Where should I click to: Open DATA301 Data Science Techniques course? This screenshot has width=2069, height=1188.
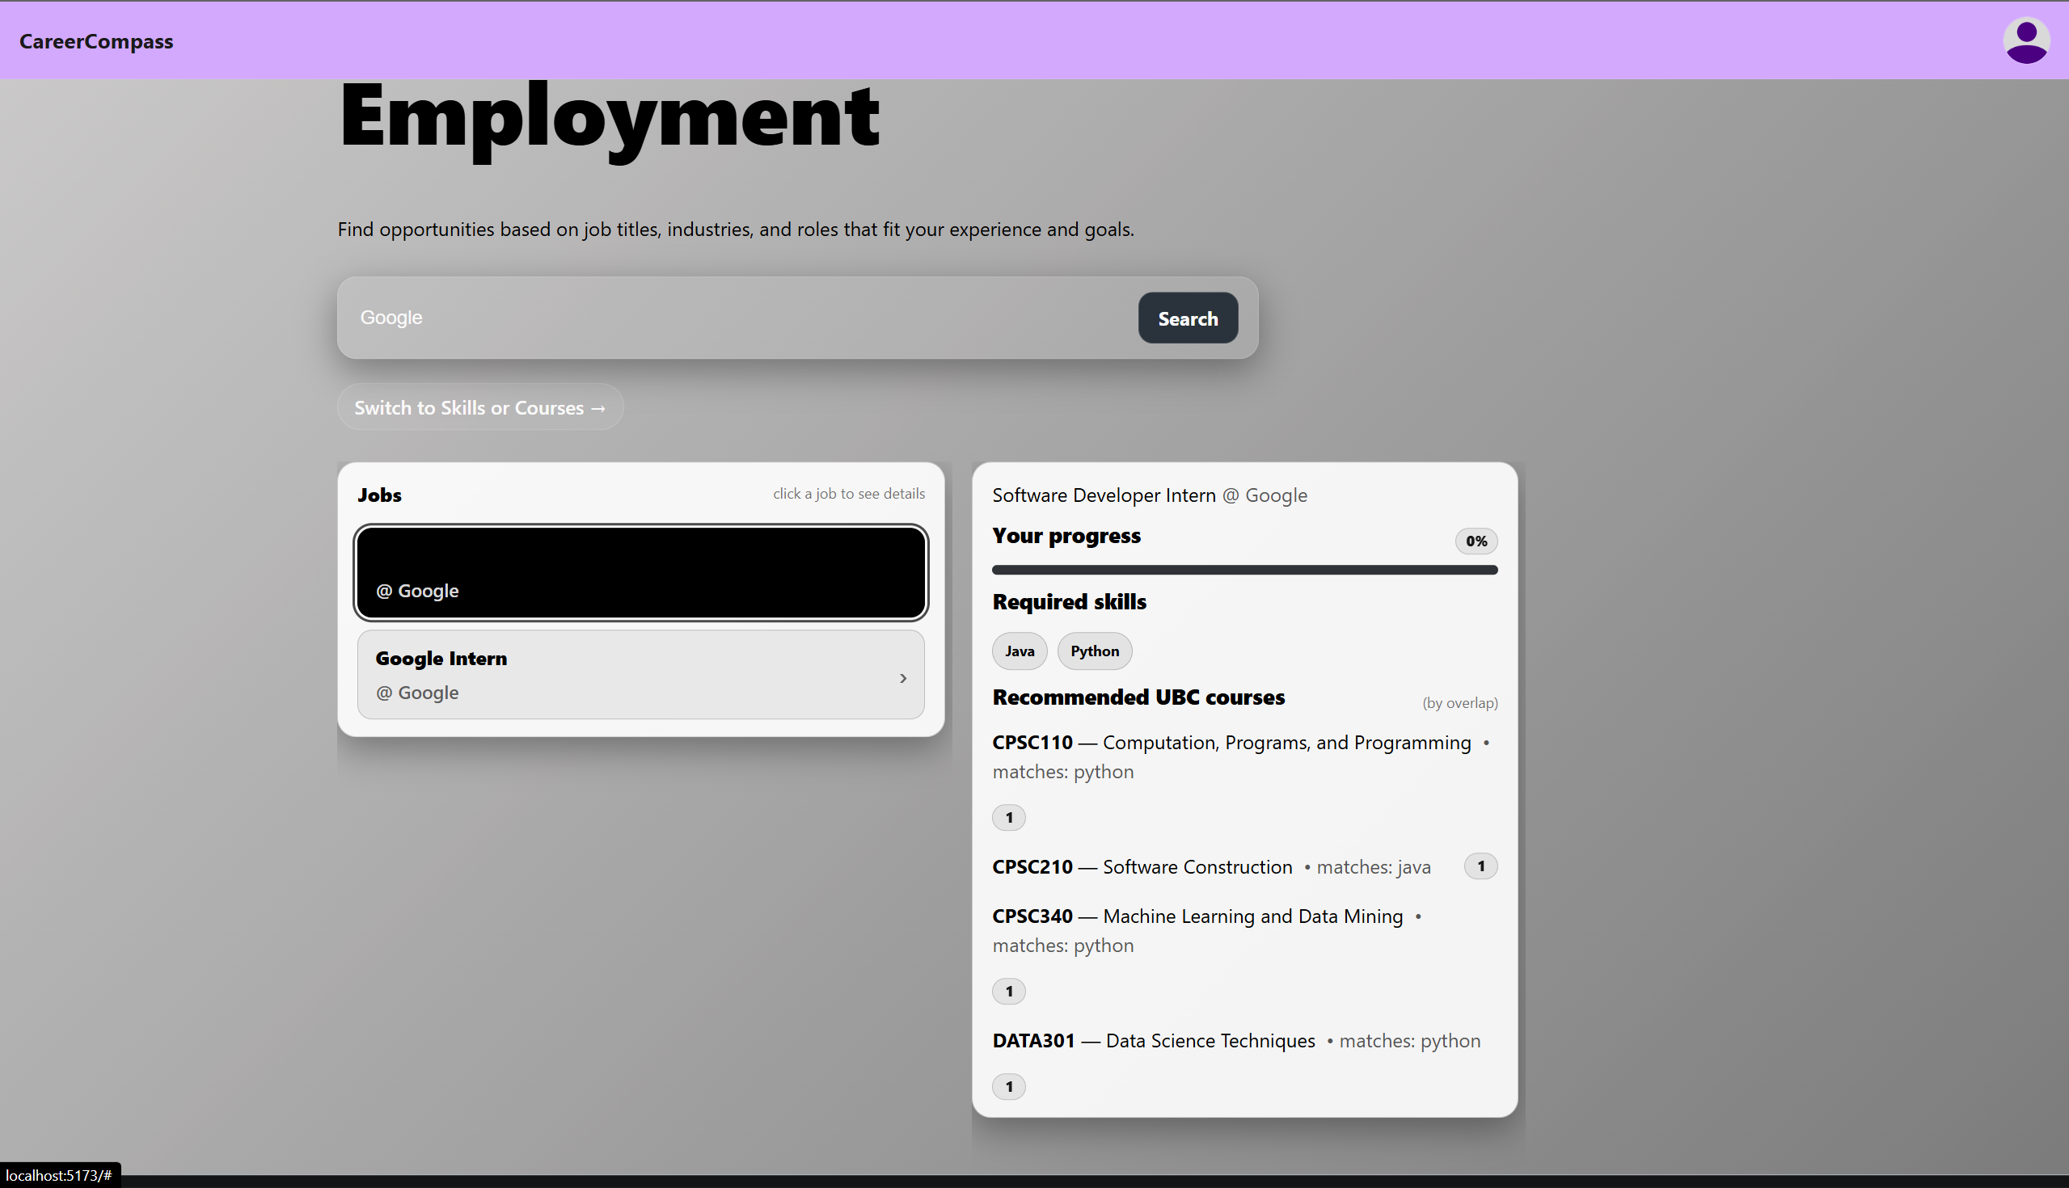tap(1153, 1040)
